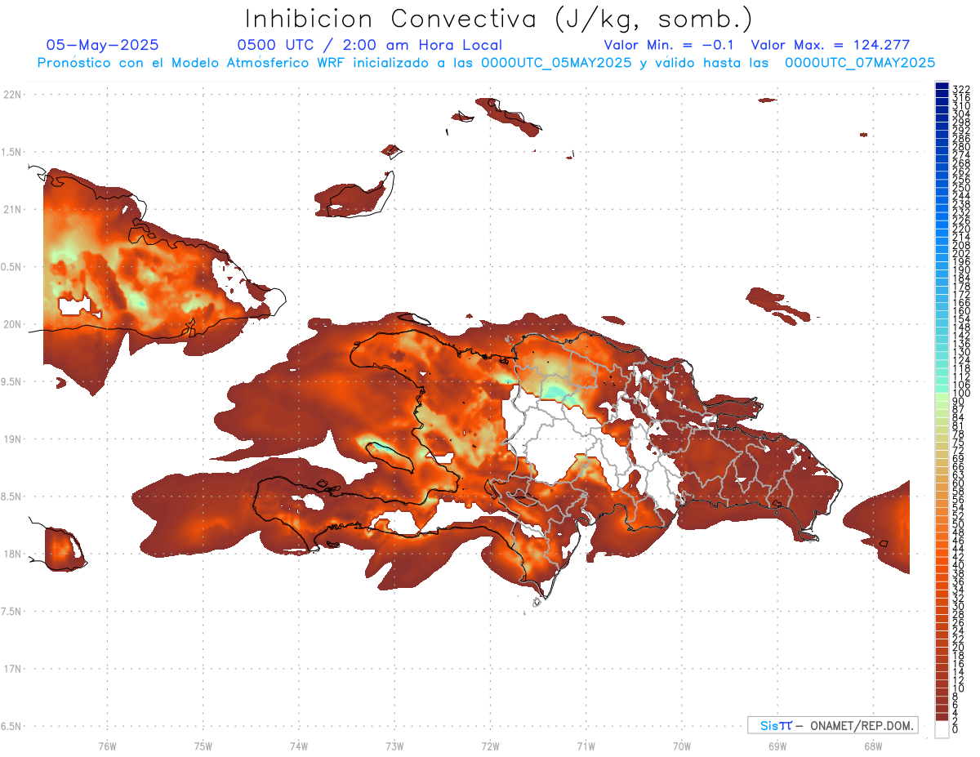Click the '0000UTC_05MAY2025' initialization time

click(x=555, y=63)
